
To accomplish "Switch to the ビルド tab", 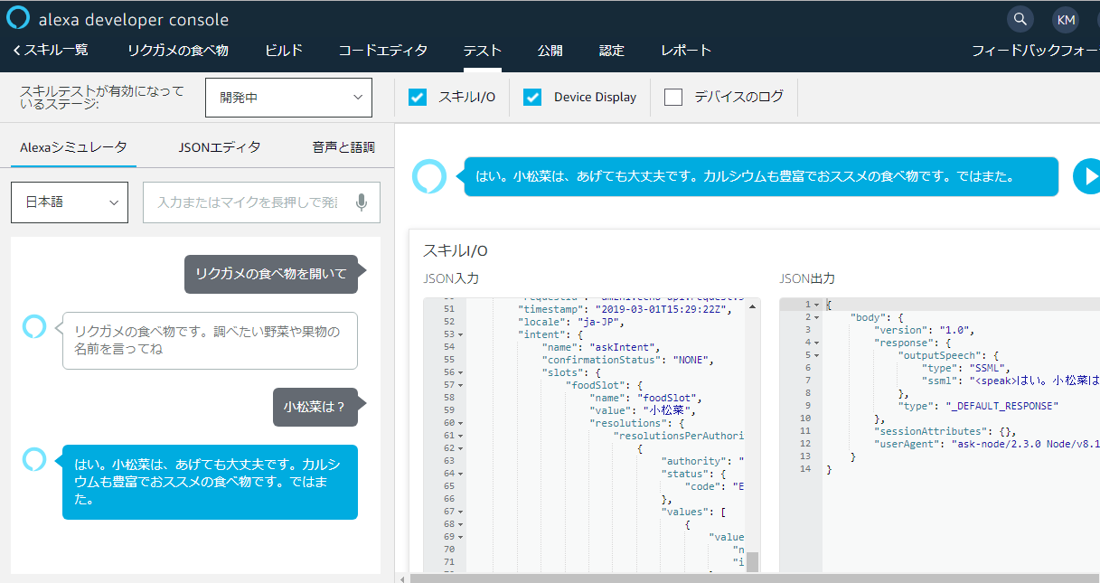I will (x=283, y=51).
